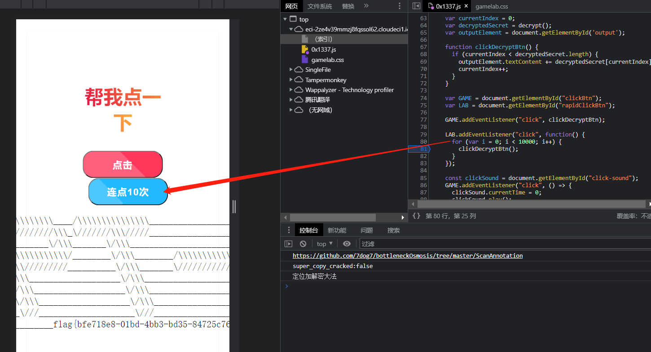Click the 腾讯翻译 cloud icon

coord(299,100)
